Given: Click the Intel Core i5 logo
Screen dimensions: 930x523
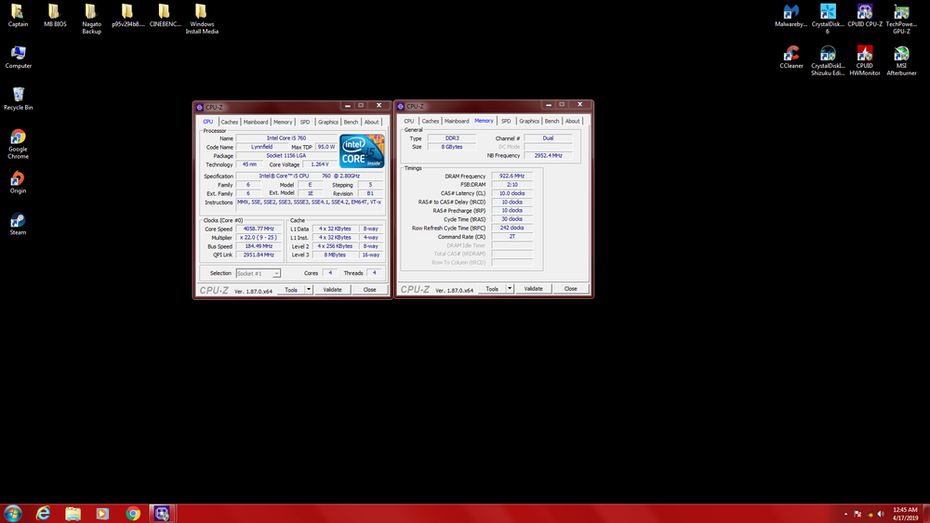Looking at the screenshot, I should pyautogui.click(x=362, y=151).
